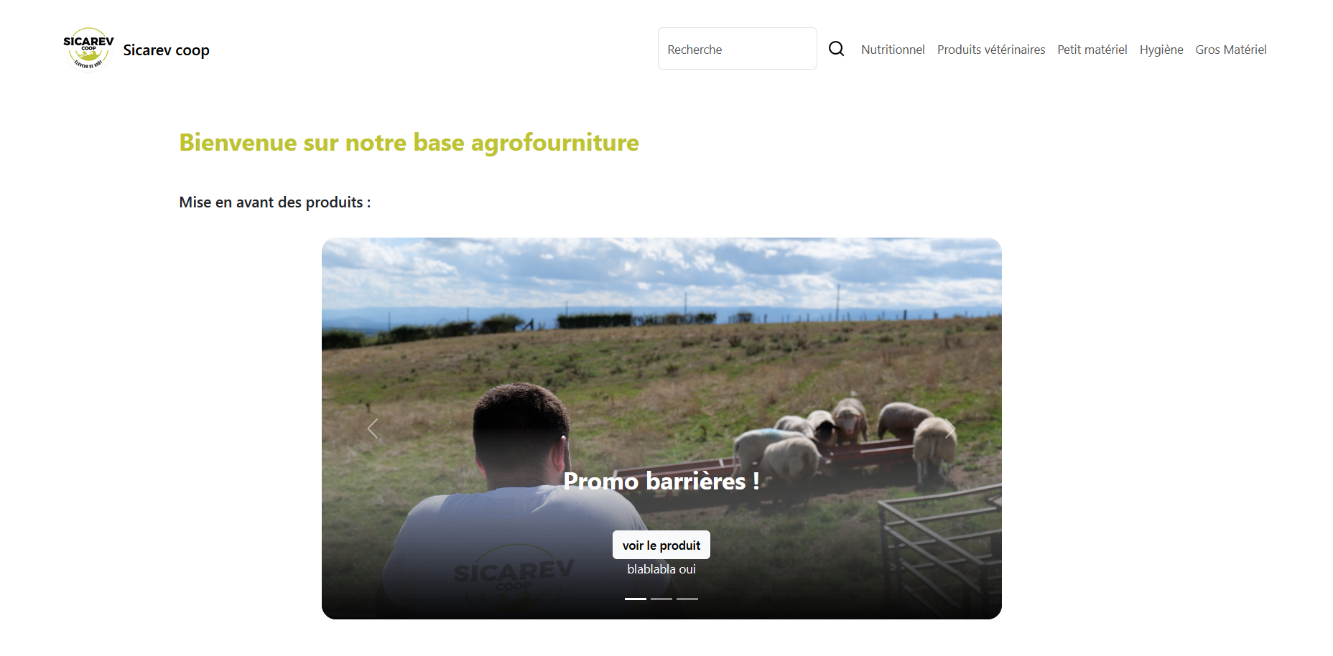1333x656 pixels.
Task: Focus the Recherche search field
Action: click(738, 49)
